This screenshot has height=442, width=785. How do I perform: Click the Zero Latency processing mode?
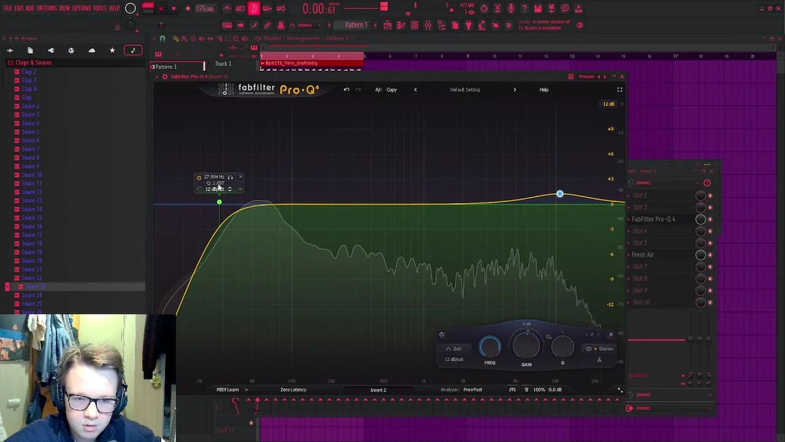[x=293, y=390]
